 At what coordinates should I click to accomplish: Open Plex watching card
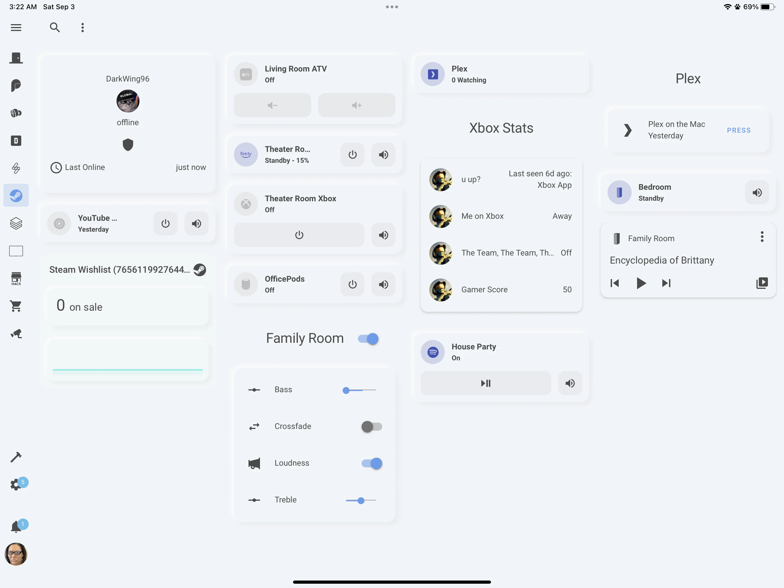click(x=501, y=74)
